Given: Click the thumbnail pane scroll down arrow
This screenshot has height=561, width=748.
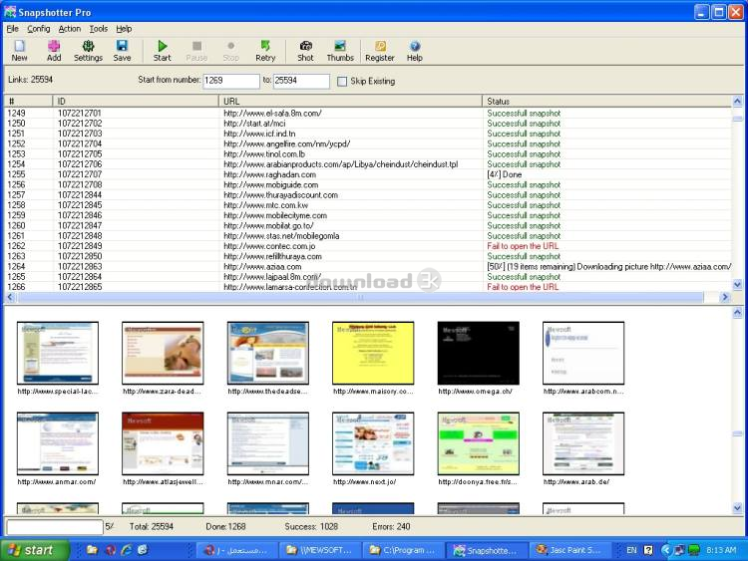Looking at the screenshot, I should coord(737,508).
